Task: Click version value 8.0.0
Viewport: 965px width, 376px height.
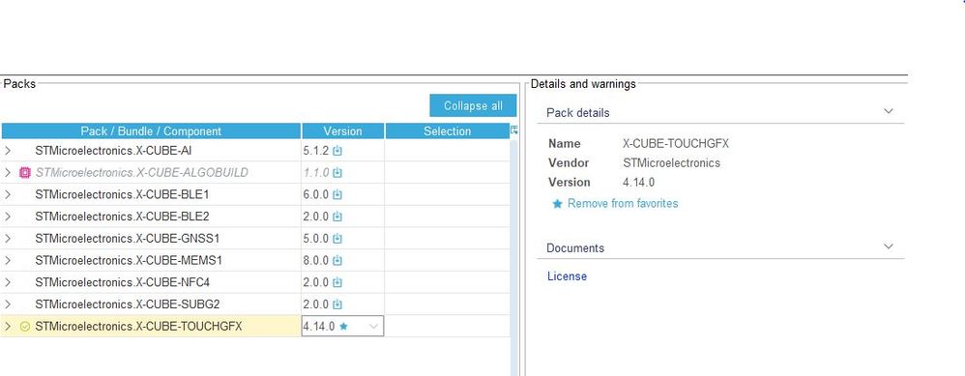Action: click(316, 261)
